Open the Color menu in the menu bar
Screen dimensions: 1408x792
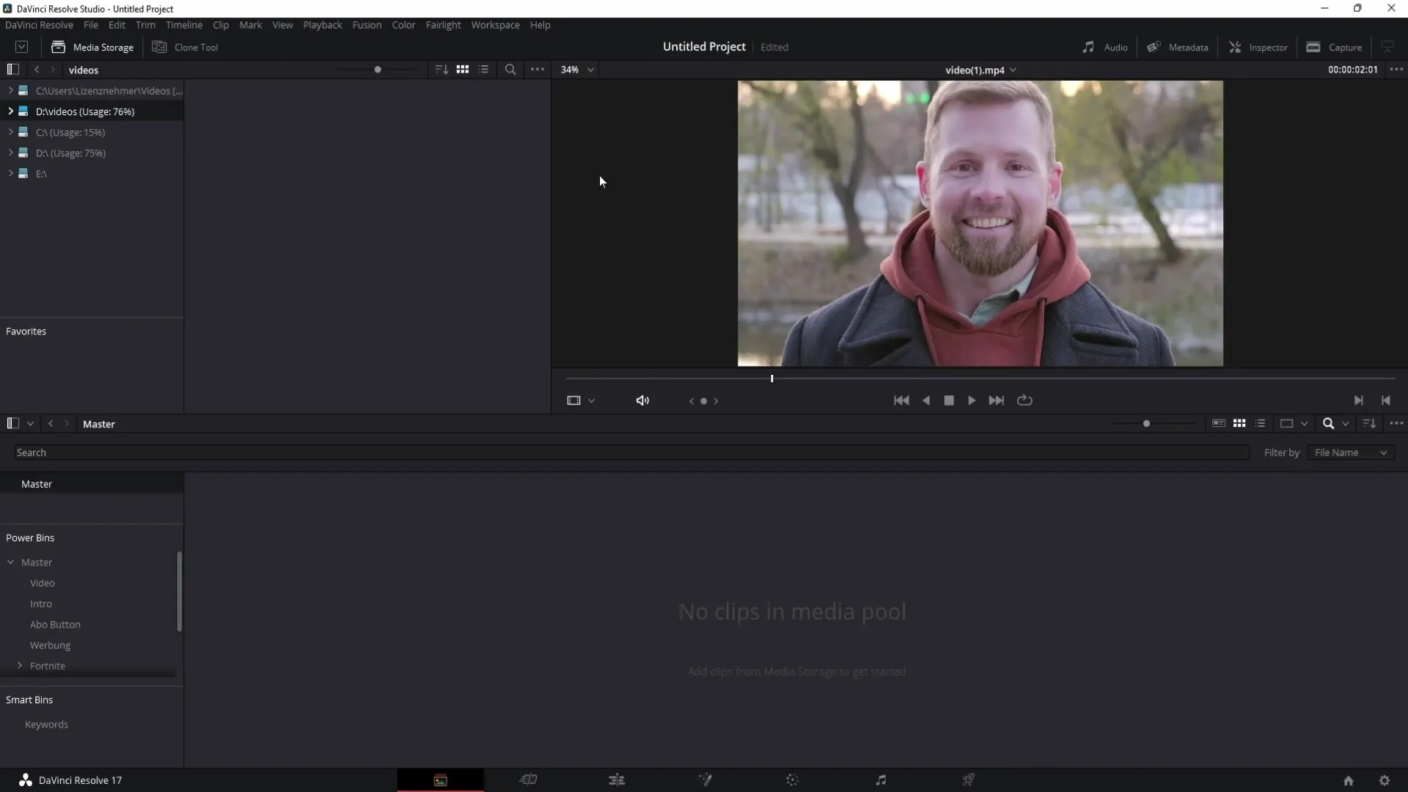(403, 24)
